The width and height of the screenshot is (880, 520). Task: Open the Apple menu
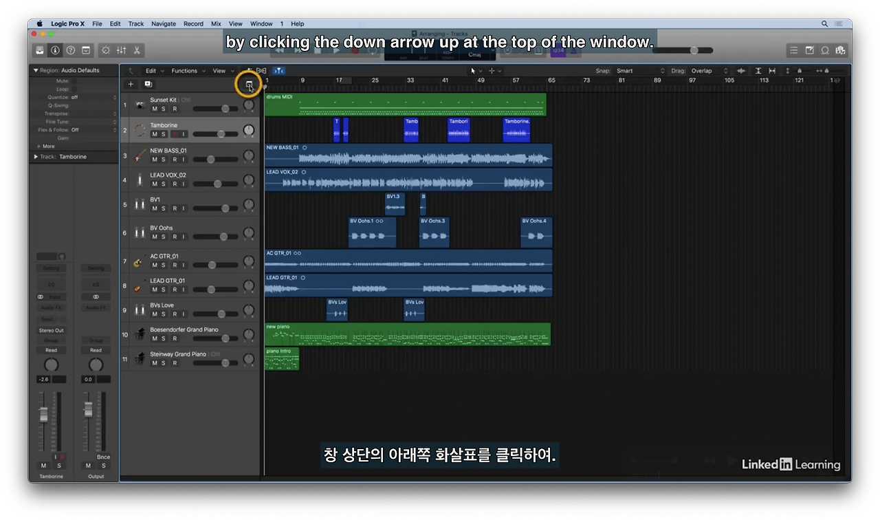[39, 23]
